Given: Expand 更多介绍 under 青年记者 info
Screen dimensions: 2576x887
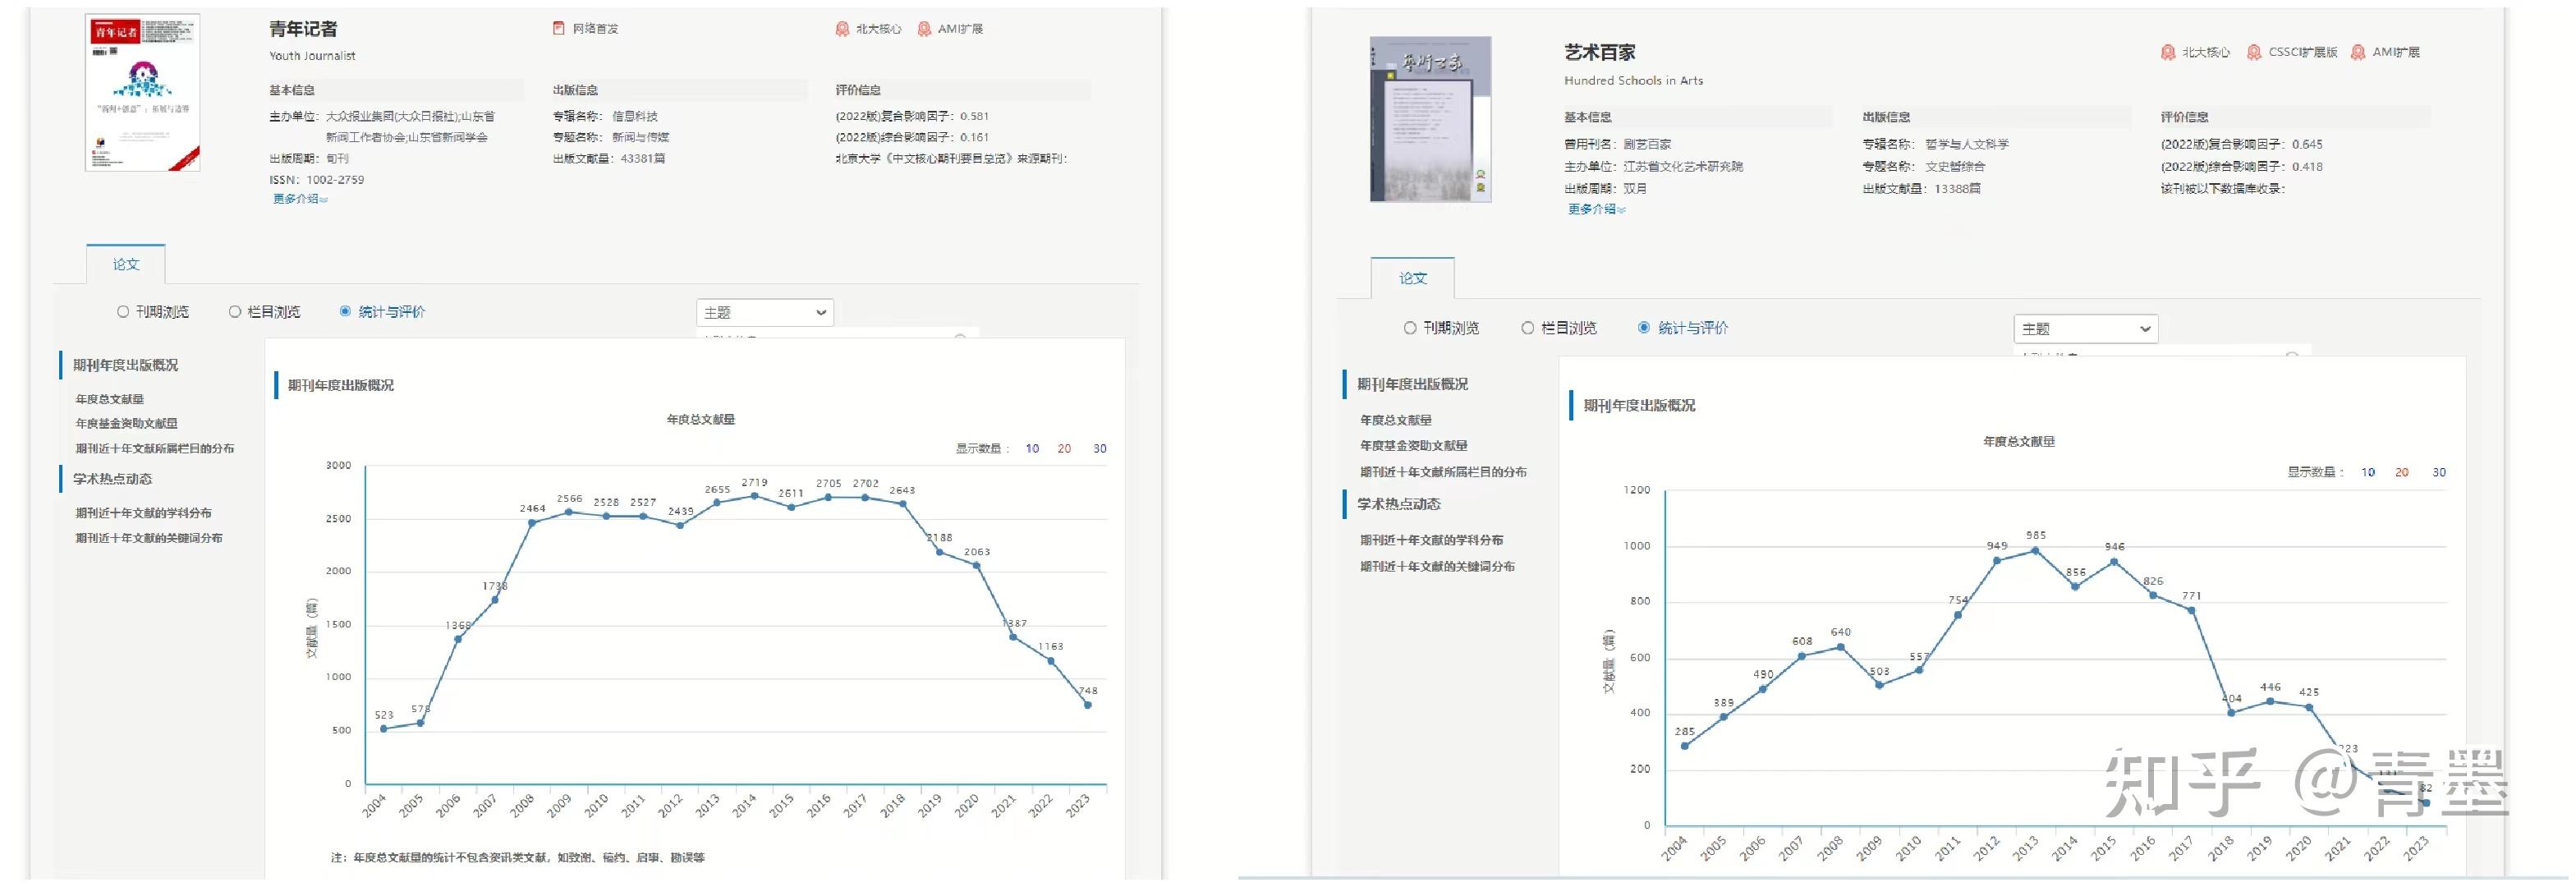Looking at the screenshot, I should tap(300, 199).
